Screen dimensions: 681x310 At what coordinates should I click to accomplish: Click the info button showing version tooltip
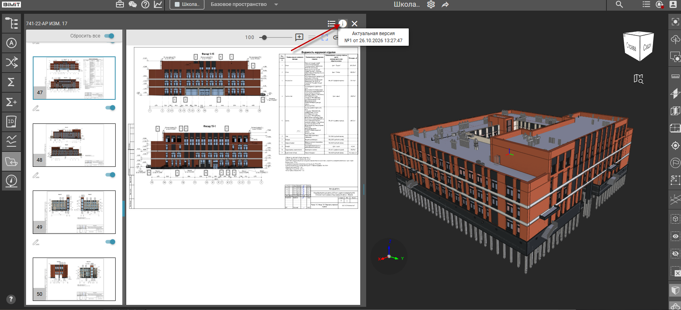(x=342, y=24)
